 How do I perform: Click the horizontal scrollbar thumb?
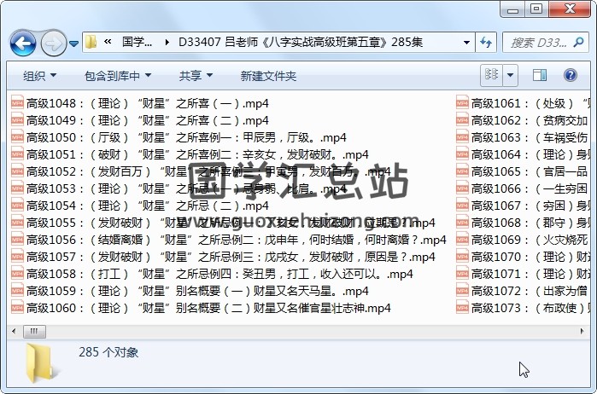pos(34,331)
